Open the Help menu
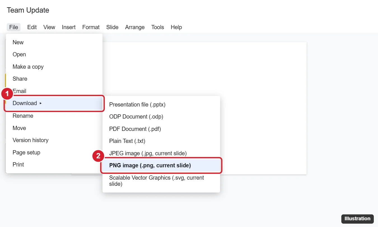The height and width of the screenshot is (227, 378). pos(176,27)
